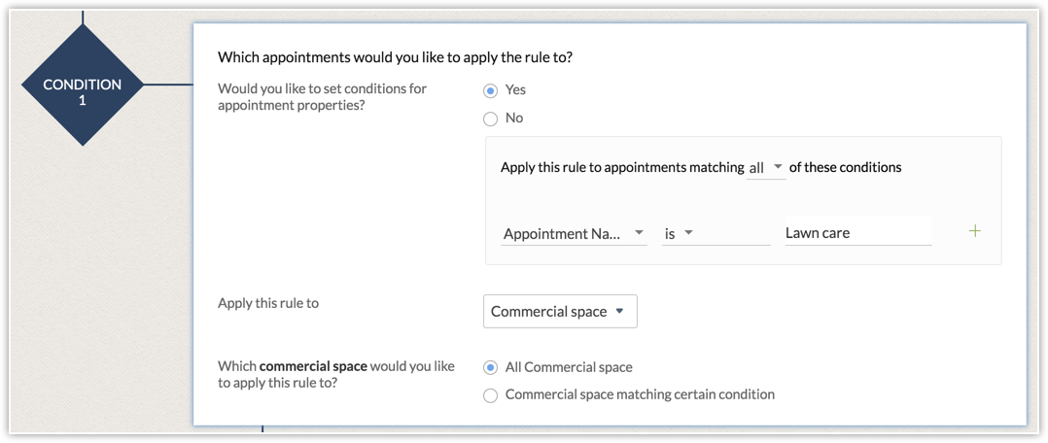Screen dimensions: 1048x443
Task: Click 'Apply this rule to appointments matching' text
Action: (621, 167)
